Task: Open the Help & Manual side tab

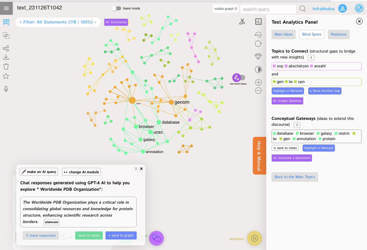Action: 259,156
